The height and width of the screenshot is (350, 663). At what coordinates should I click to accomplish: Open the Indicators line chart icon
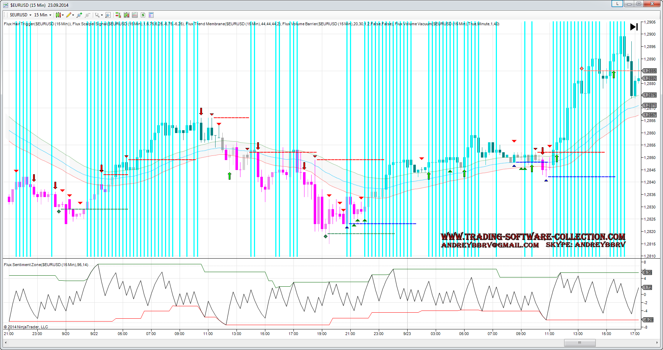(135, 15)
